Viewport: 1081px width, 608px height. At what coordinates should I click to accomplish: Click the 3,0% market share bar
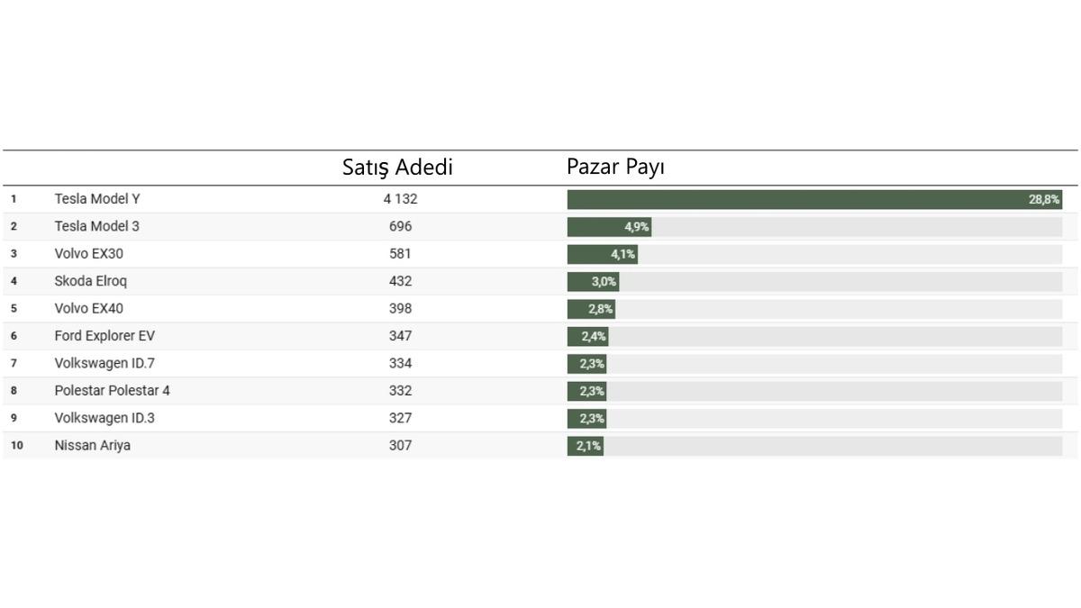pos(593,282)
